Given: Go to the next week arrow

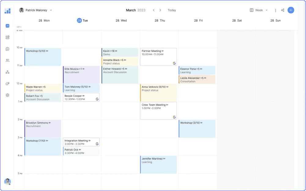Looking at the screenshot, I should [x=160, y=10].
